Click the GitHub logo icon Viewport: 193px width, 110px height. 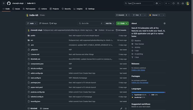pos(9,3)
